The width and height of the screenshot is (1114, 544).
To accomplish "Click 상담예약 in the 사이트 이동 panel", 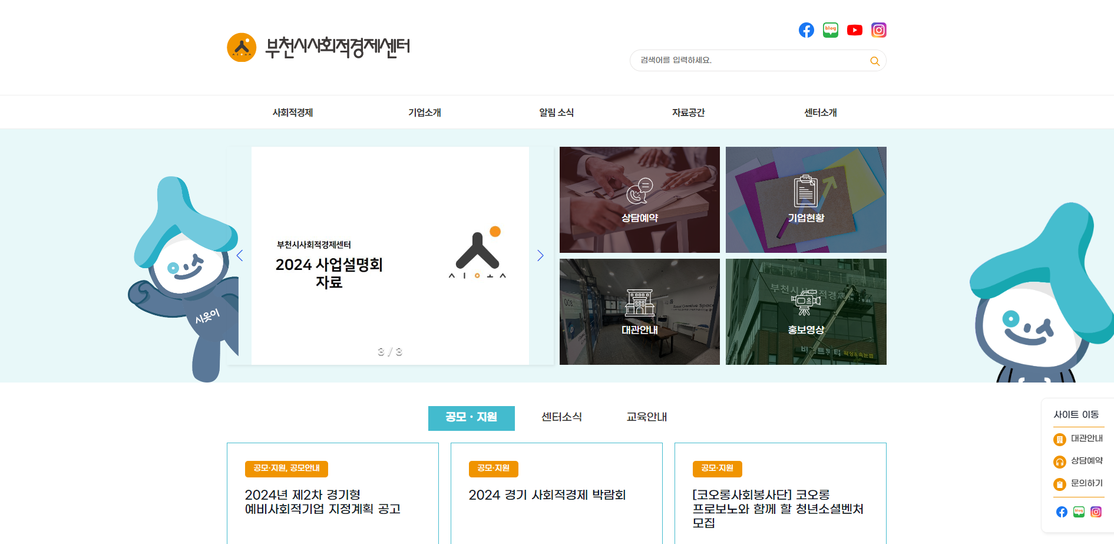I will click(1086, 461).
